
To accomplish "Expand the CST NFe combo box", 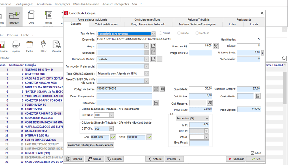I will [x=111, y=115].
